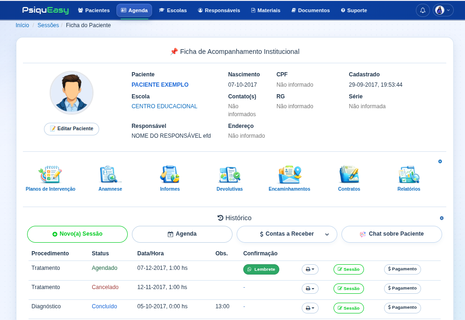
Task: Open print dropdown for 05-10-2017 session
Action: (310, 308)
